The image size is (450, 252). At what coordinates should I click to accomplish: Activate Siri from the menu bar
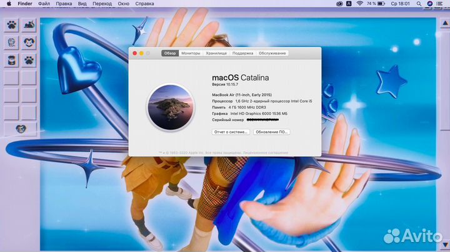click(x=429, y=4)
